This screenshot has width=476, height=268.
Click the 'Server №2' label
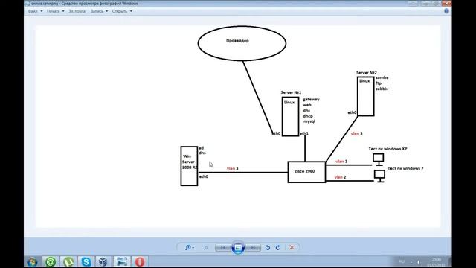tap(367, 73)
